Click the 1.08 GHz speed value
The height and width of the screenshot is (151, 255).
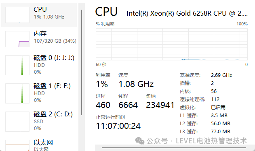(136, 84)
